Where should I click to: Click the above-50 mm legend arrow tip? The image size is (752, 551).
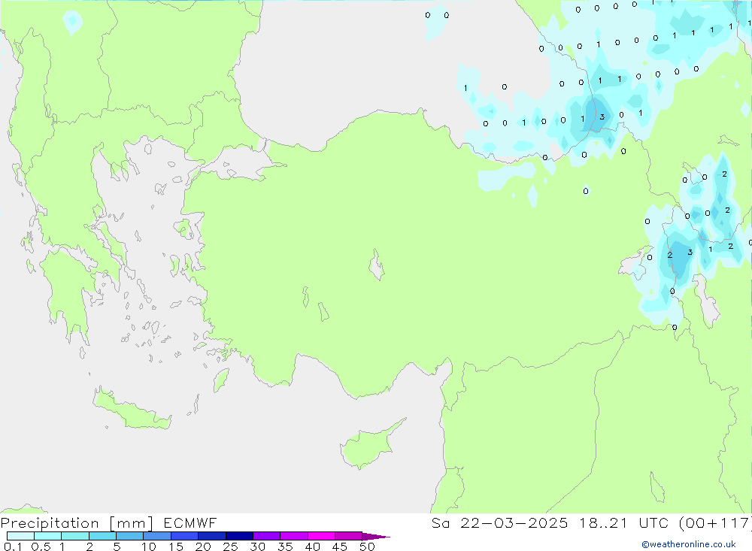[x=376, y=537]
